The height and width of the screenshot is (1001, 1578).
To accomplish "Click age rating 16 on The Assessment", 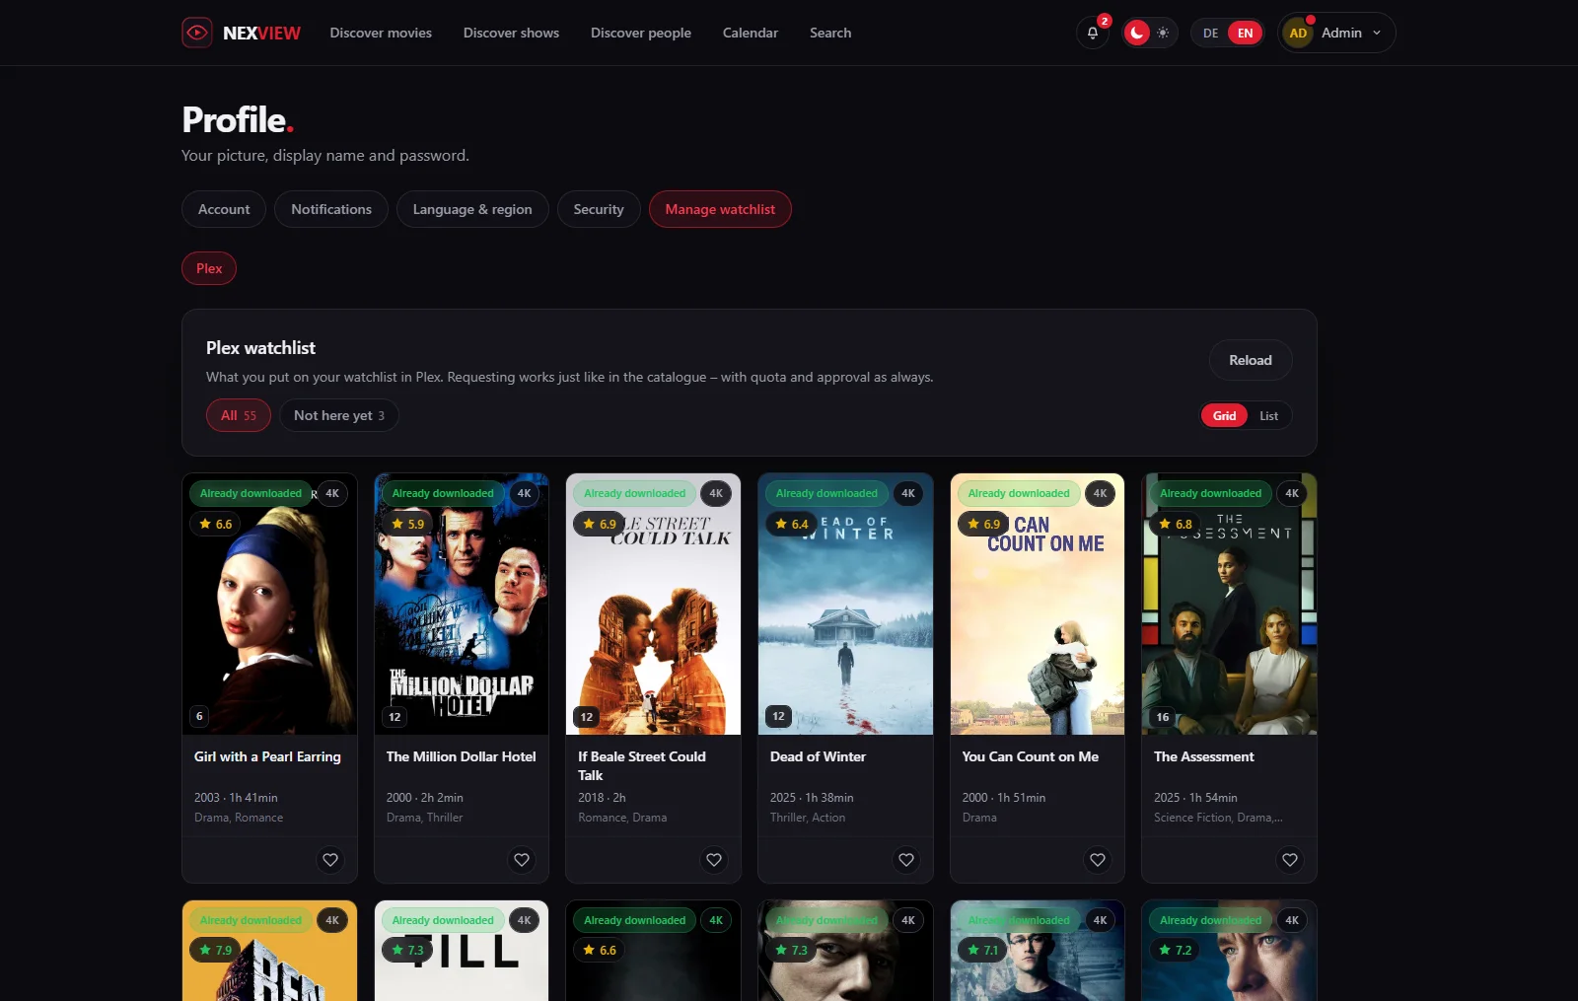I will tap(1163, 717).
